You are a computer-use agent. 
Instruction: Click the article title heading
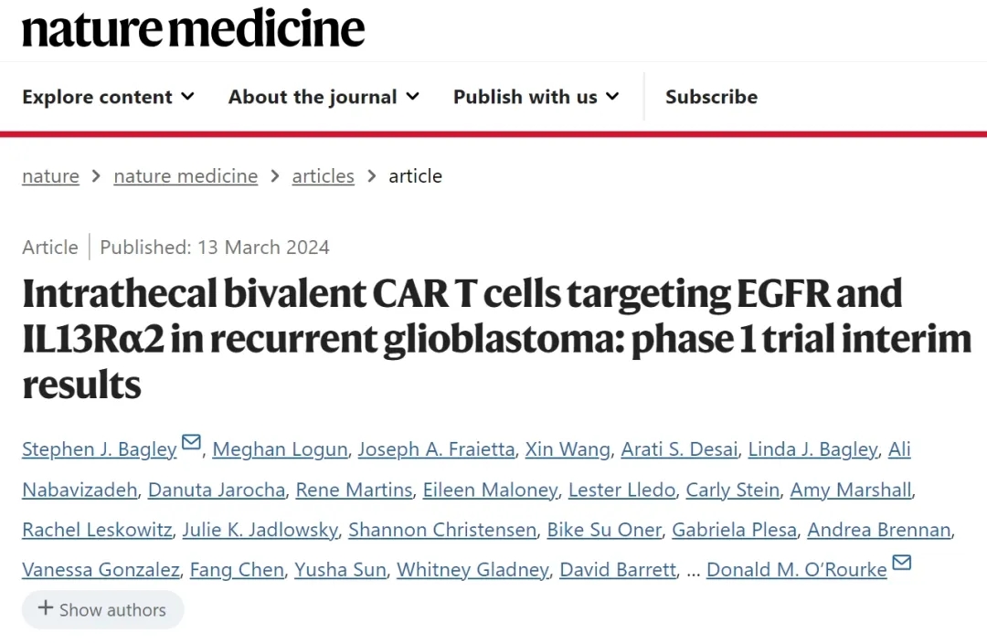pos(496,339)
